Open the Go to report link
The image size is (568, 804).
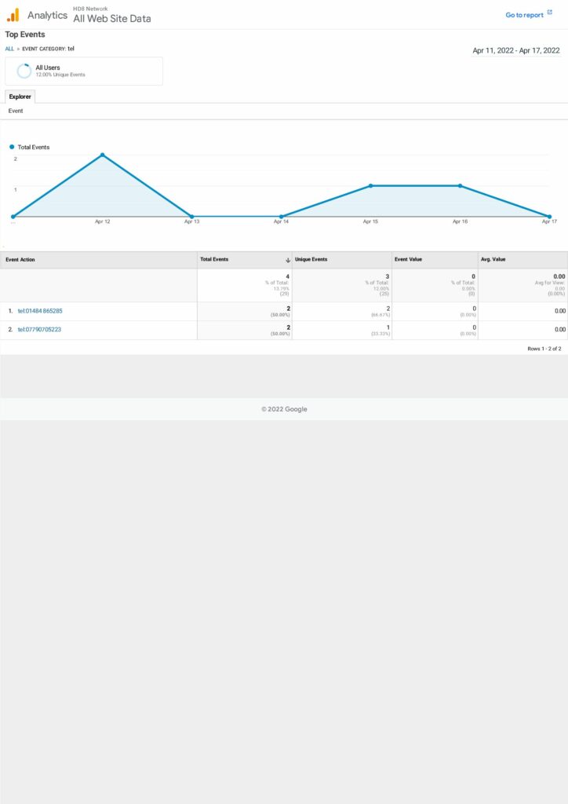524,15
